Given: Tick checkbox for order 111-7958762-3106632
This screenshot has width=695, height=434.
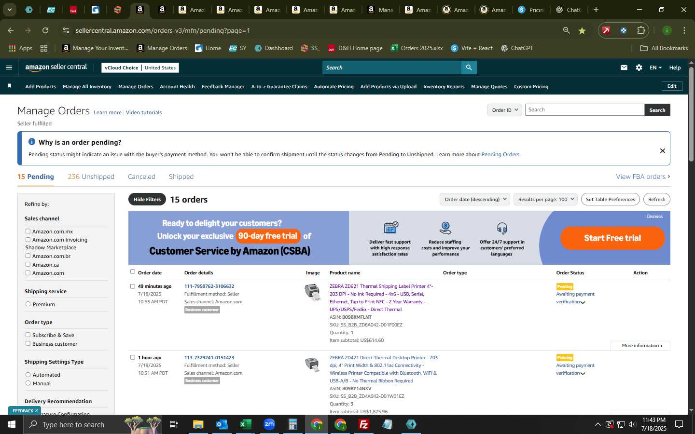Looking at the screenshot, I should (x=133, y=286).
